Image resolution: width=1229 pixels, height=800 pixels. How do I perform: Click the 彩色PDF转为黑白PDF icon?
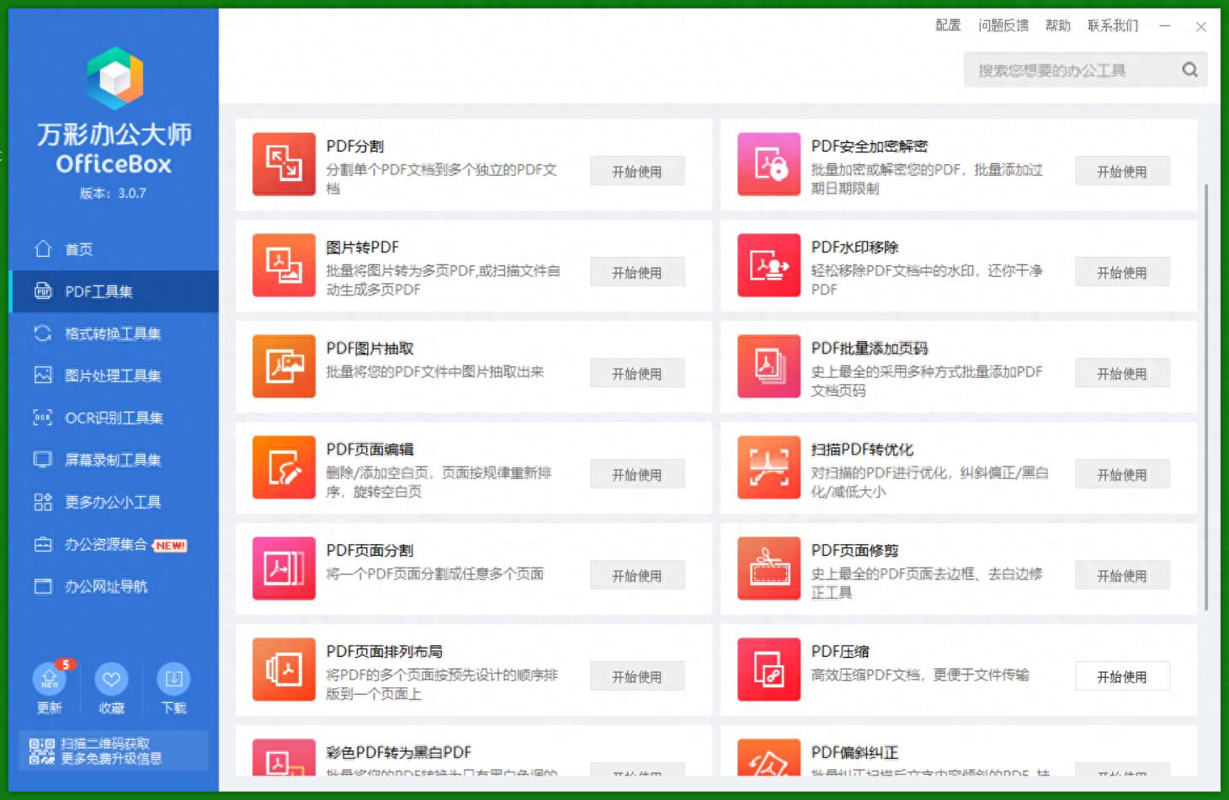284,757
